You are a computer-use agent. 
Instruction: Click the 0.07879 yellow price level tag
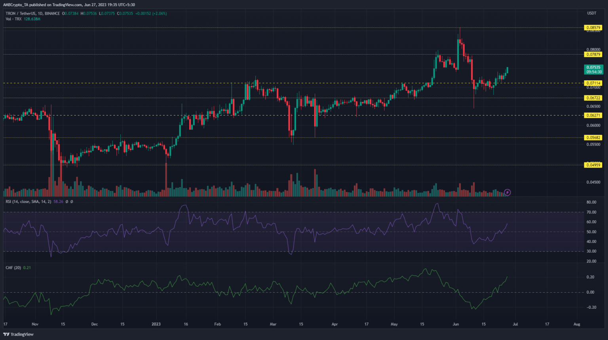(593, 55)
